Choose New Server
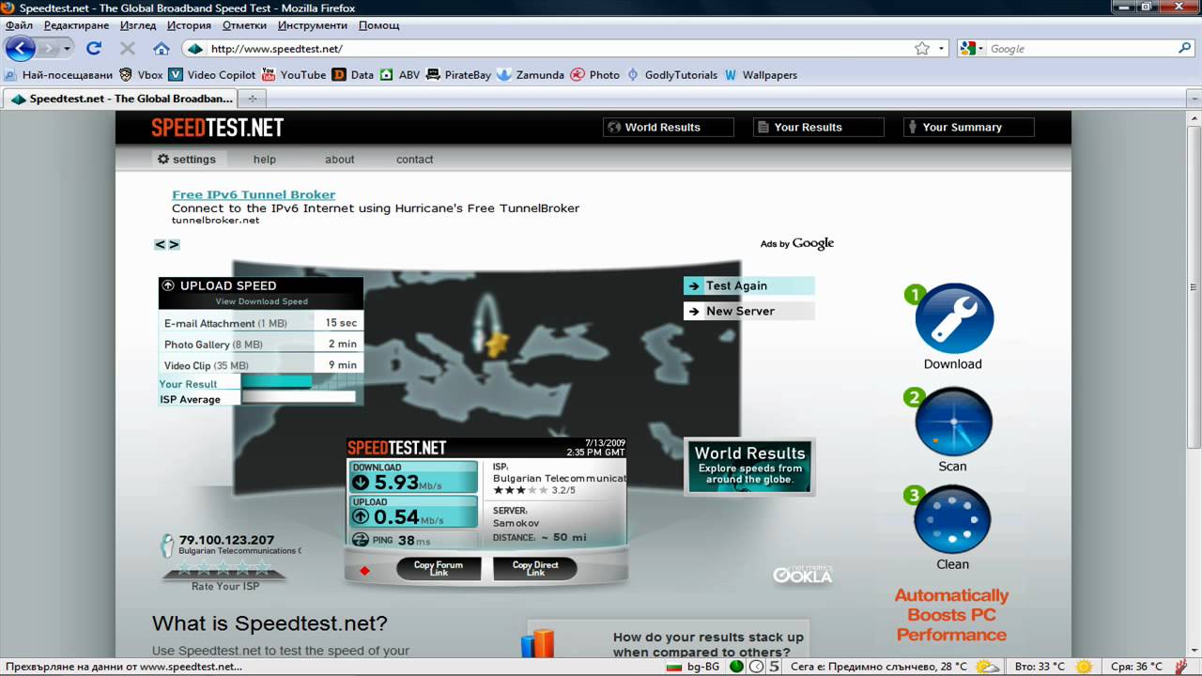Screen dimensions: 1202x676 pos(749,312)
